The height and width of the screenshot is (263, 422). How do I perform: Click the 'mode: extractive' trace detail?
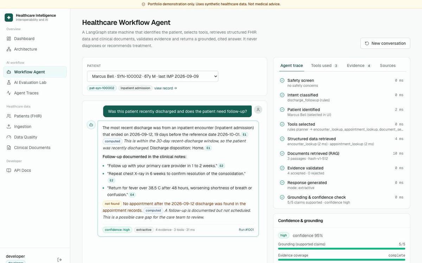pos(301,188)
